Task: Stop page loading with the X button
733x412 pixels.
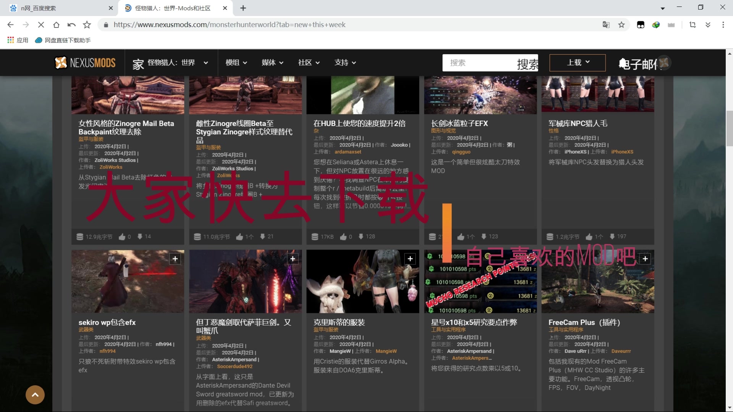Action: pos(41,25)
